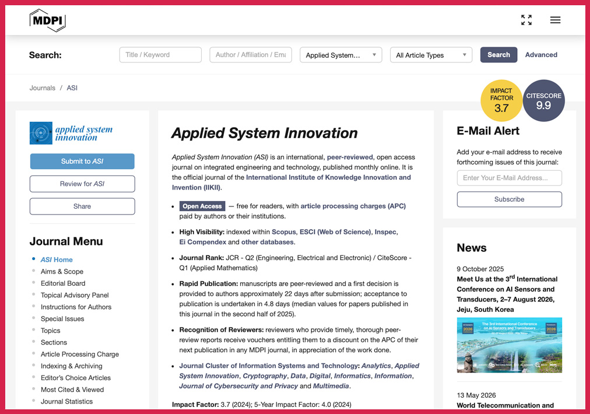
Task: Open the All Article Types dropdown
Action: pos(431,55)
